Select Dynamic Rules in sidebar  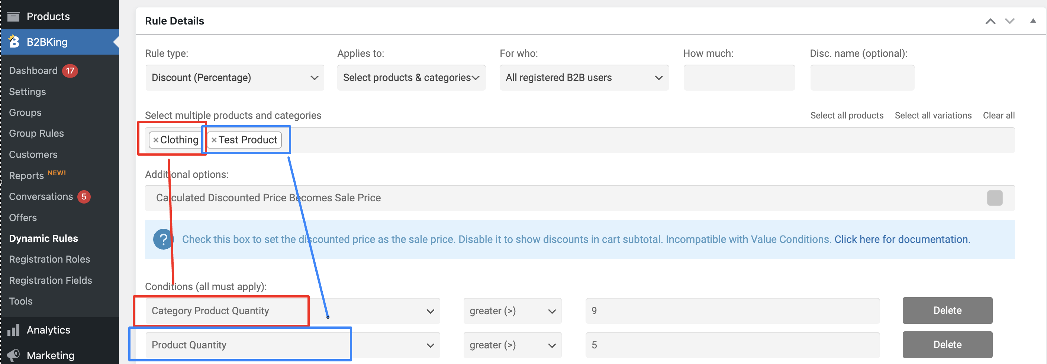click(44, 238)
